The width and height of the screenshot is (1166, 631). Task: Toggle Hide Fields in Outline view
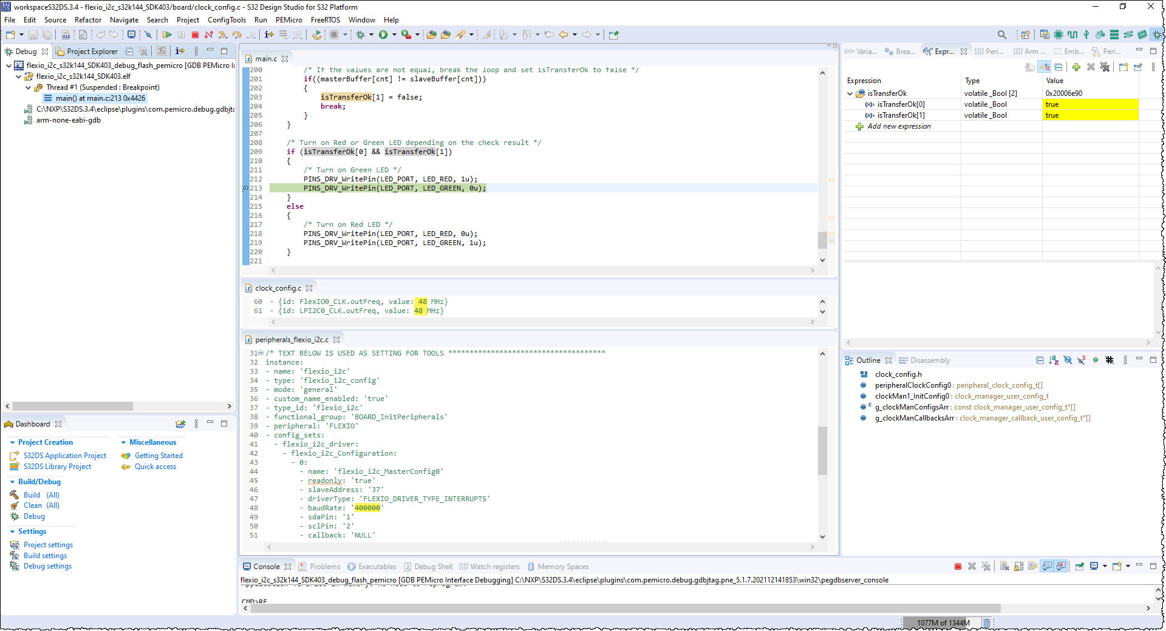(1068, 360)
